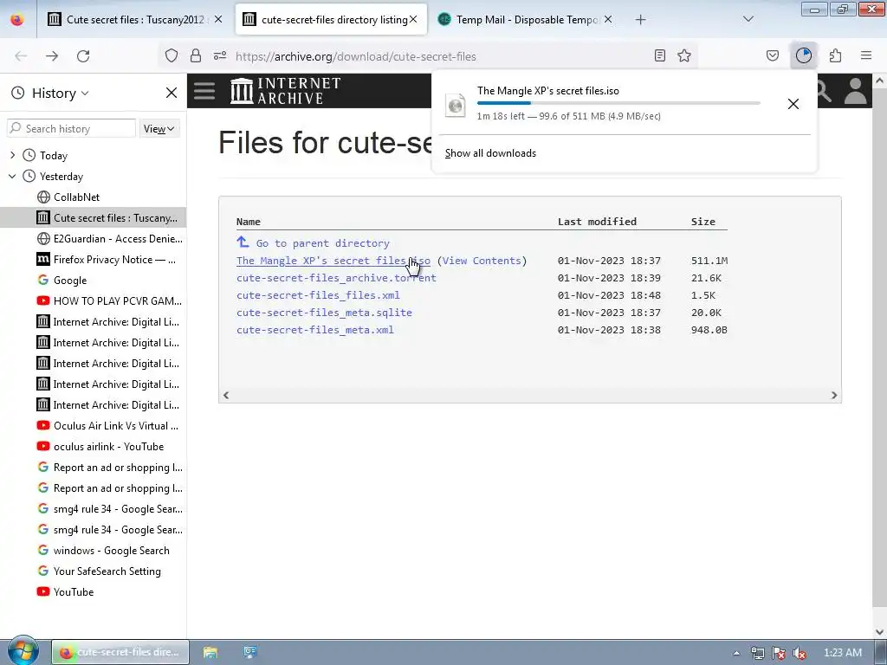List all tabs dropdown arrow
887x665 pixels.
(748, 19)
